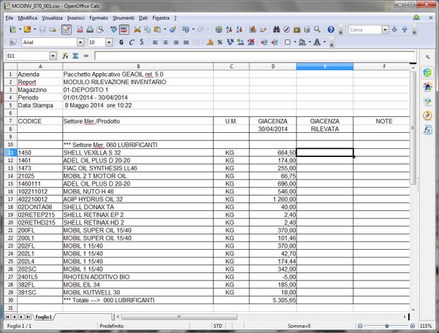Click the Cut scissors icon
The width and height of the screenshot is (439, 333).
click(138, 29)
